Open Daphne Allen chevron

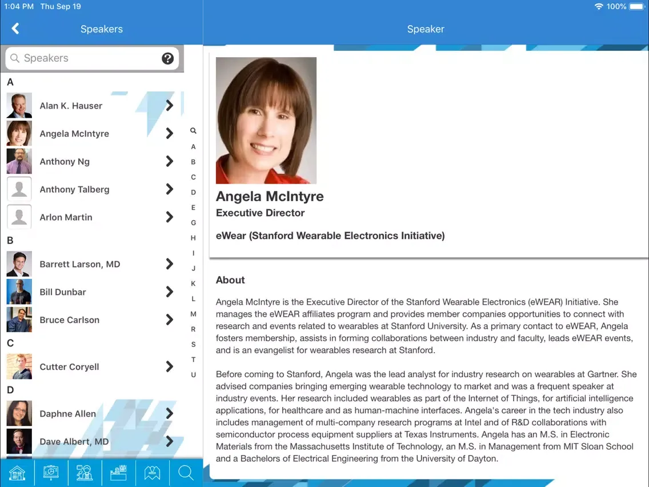click(x=169, y=413)
